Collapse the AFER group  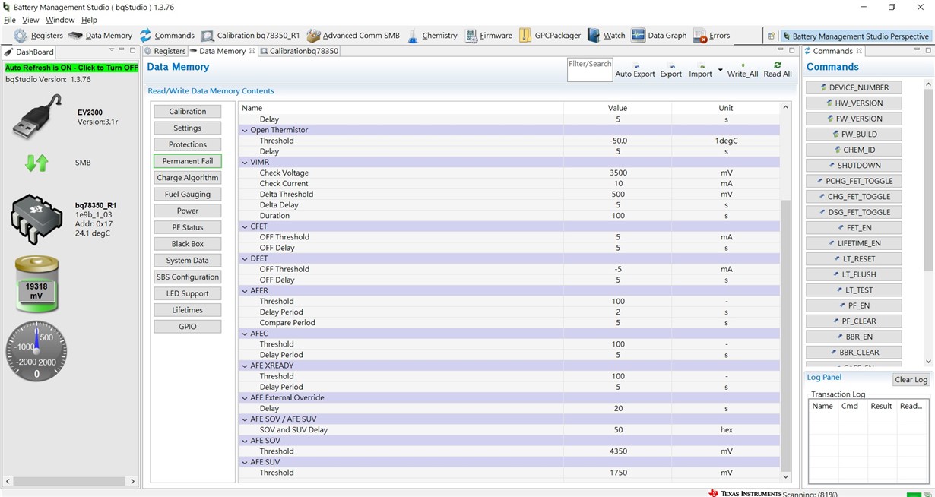(245, 290)
